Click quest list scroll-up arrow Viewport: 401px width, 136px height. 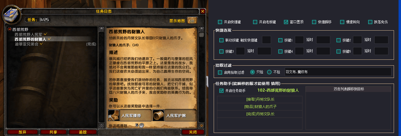pyautogui.click(x=101, y=29)
